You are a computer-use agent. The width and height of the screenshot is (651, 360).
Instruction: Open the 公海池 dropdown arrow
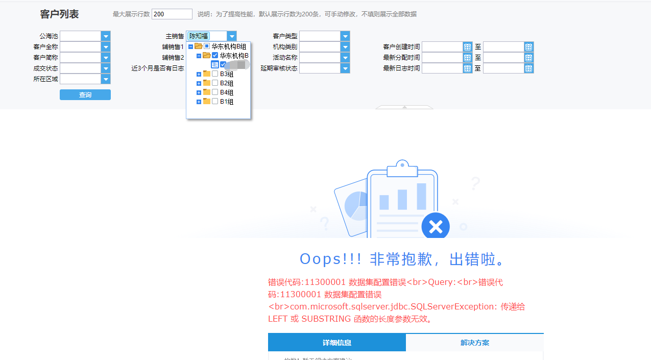point(106,36)
